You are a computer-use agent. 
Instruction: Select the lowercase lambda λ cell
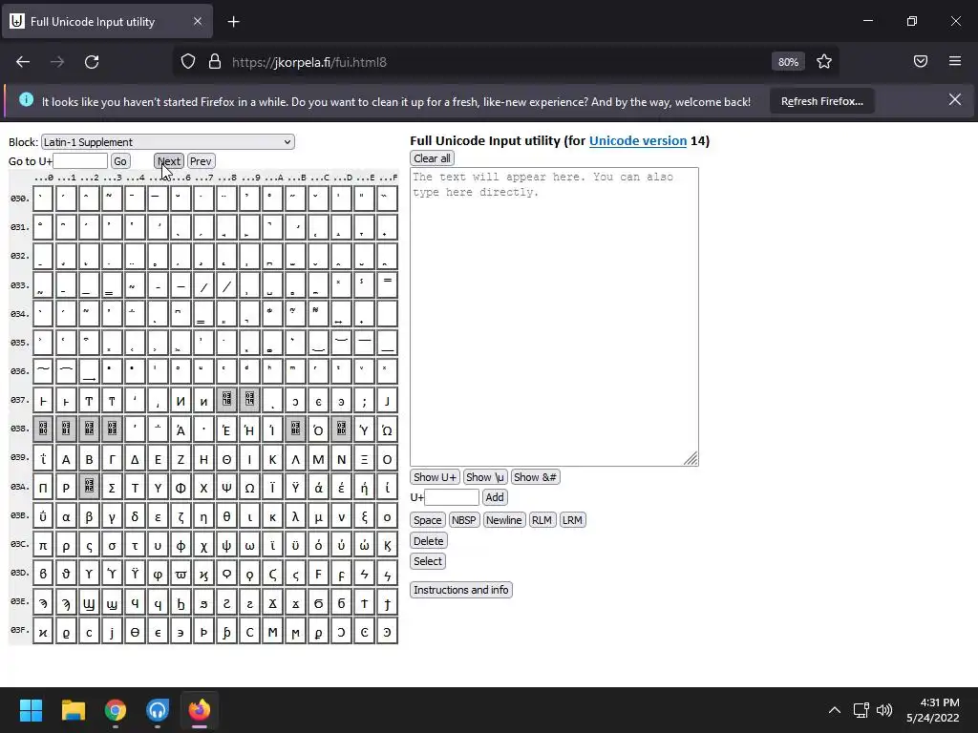tap(296, 516)
